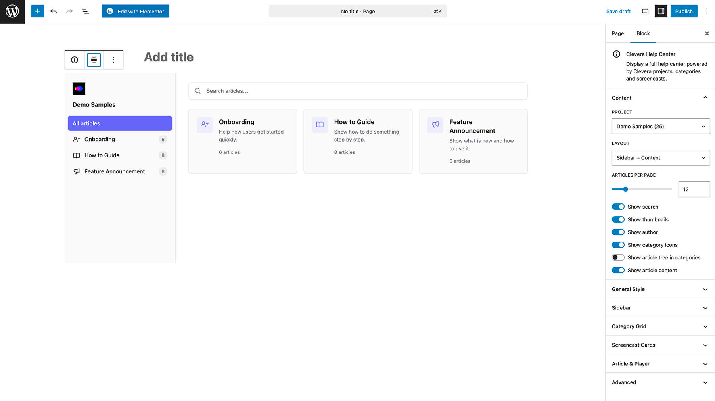Click the WordPress logo icon
The width and height of the screenshot is (715, 401).
pos(12,11)
